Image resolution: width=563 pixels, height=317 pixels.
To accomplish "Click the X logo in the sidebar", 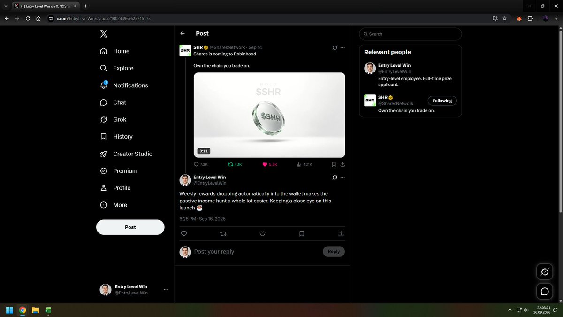I will 104,34.
